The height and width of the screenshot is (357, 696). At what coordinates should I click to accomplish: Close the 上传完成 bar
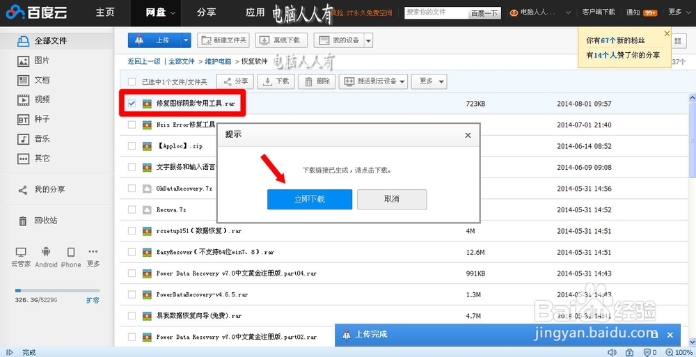click(670, 335)
